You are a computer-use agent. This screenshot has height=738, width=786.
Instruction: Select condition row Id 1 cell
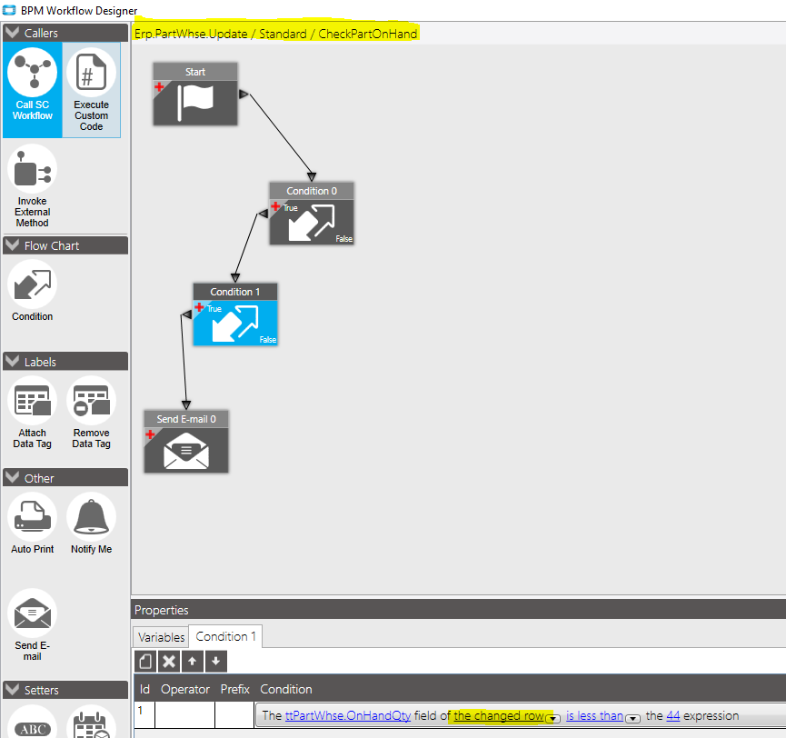point(144,715)
